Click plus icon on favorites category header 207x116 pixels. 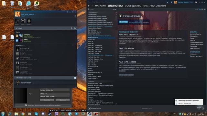coord(116,13)
